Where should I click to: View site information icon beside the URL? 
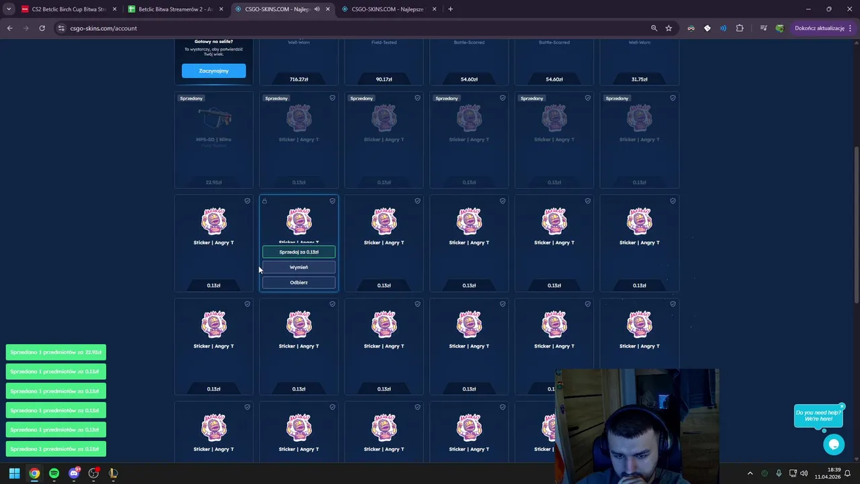click(61, 28)
